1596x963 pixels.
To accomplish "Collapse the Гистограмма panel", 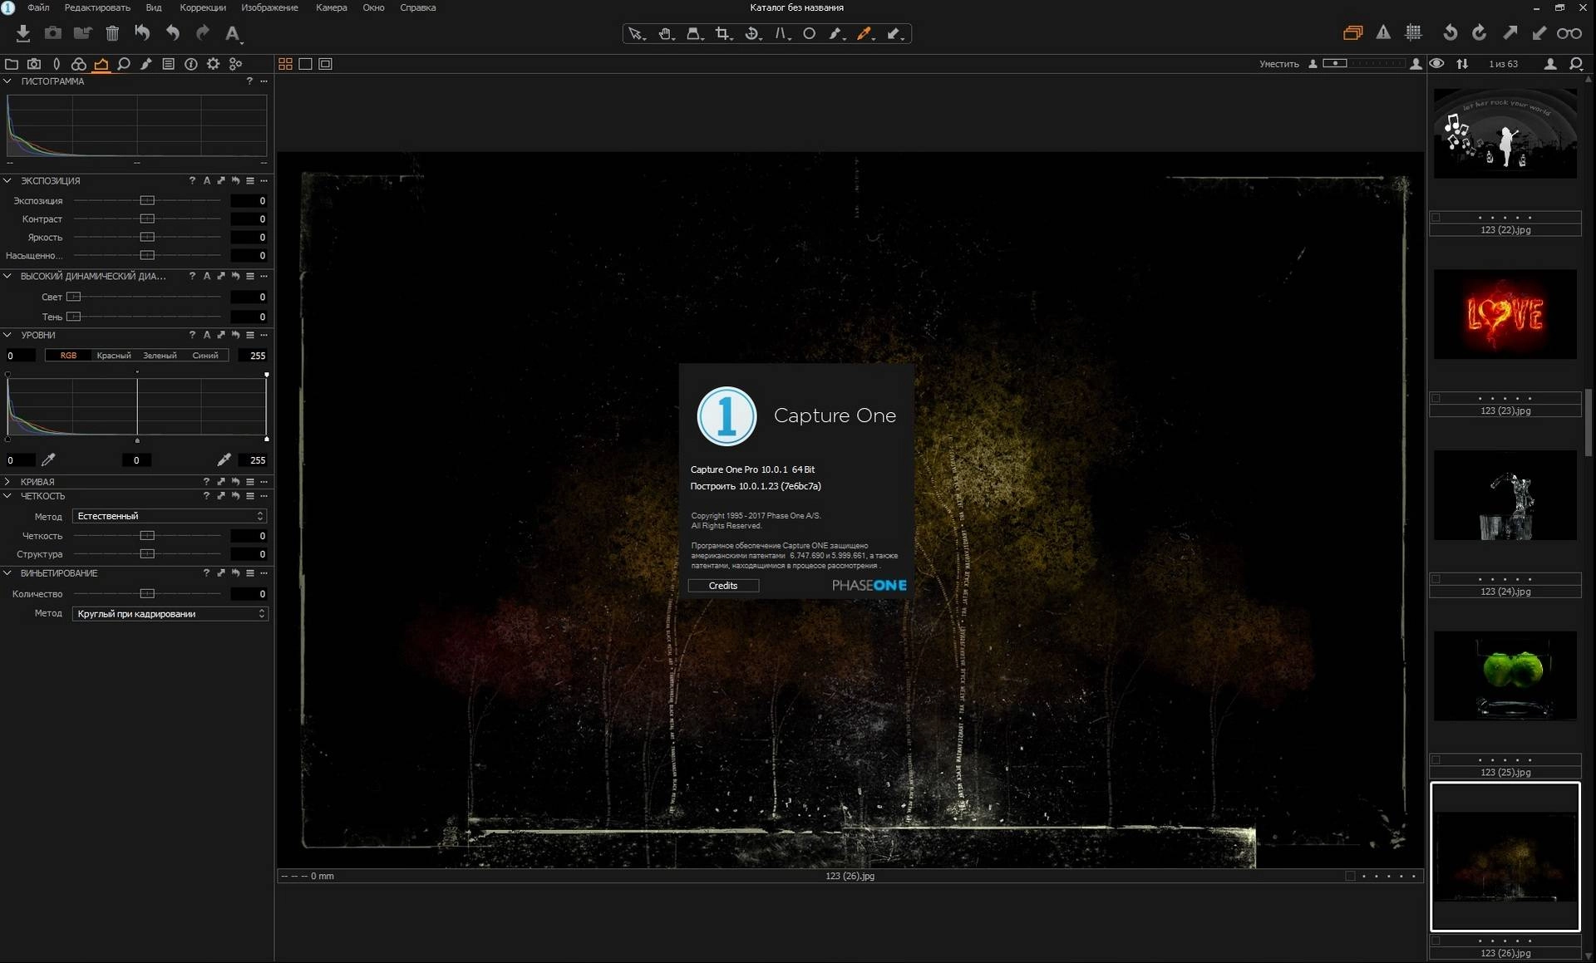I will pyautogui.click(x=7, y=81).
